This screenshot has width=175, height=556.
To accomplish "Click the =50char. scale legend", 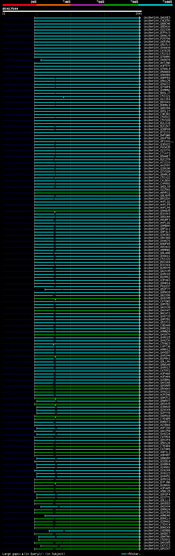I will pyautogui.click(x=131, y=554).
